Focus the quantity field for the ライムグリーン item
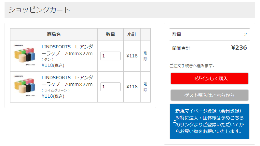Screen dimensions: 260x146 click(x=110, y=87)
